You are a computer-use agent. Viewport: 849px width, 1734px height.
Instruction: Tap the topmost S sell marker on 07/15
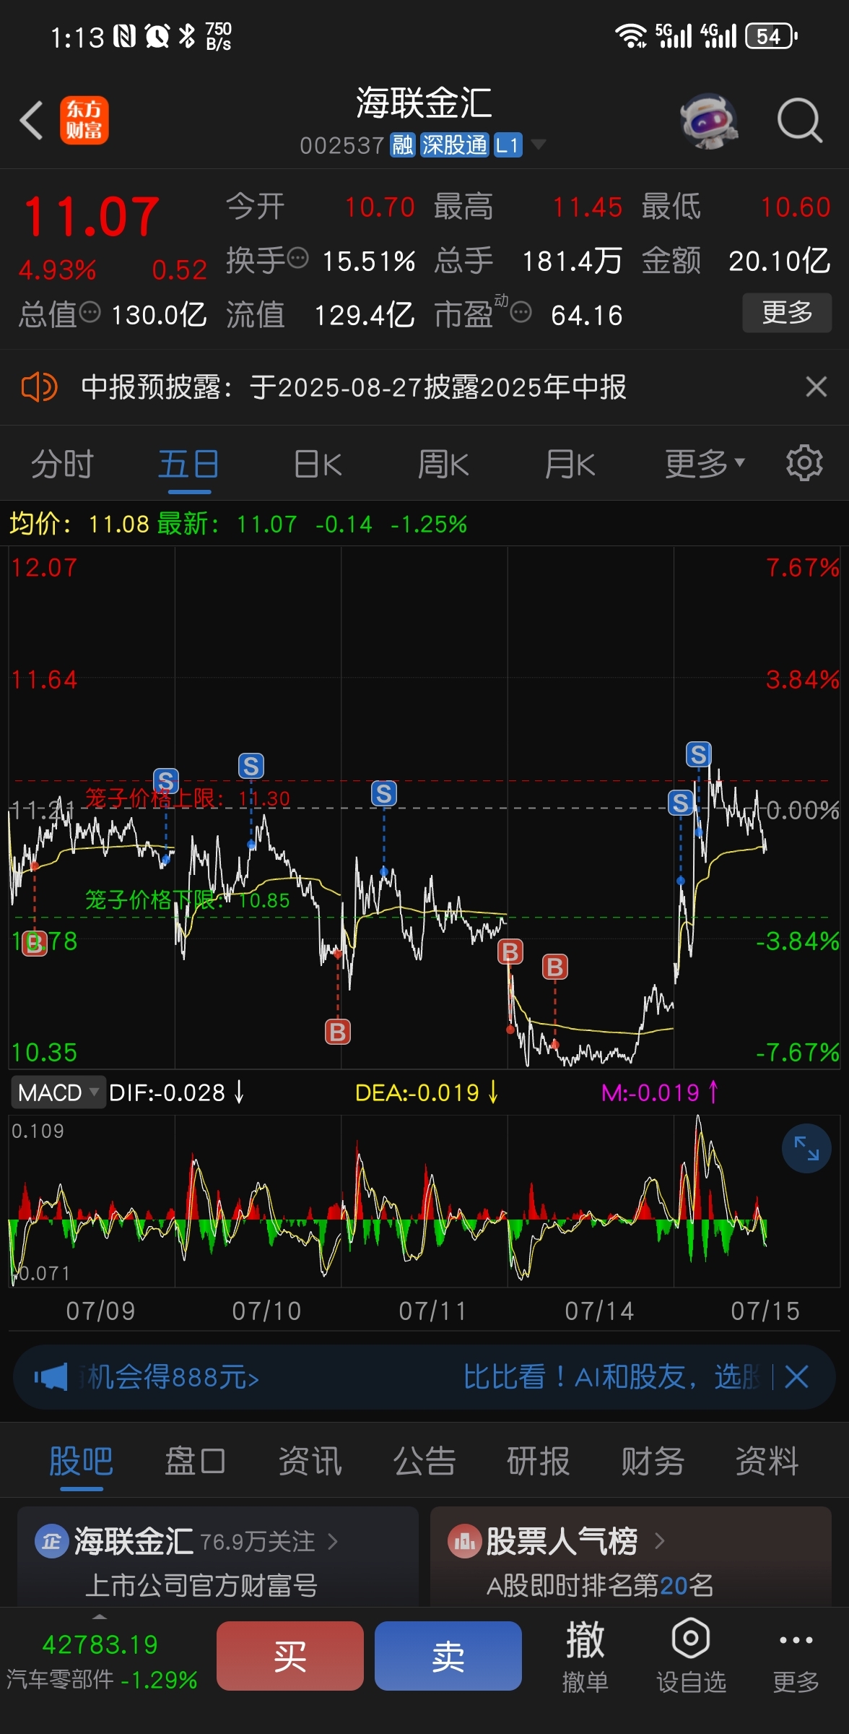pos(698,755)
